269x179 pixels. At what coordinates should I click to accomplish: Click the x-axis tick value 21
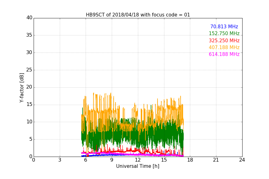pos(216,160)
